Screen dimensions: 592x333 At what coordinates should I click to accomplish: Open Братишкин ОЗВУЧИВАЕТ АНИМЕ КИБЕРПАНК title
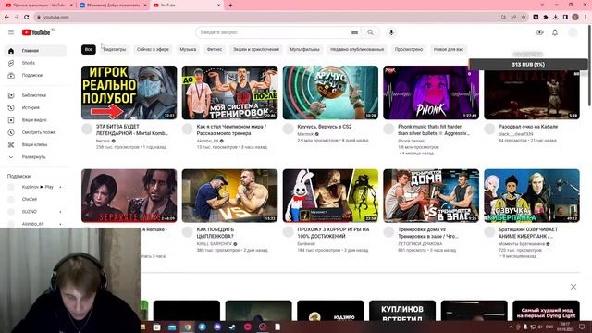528,233
